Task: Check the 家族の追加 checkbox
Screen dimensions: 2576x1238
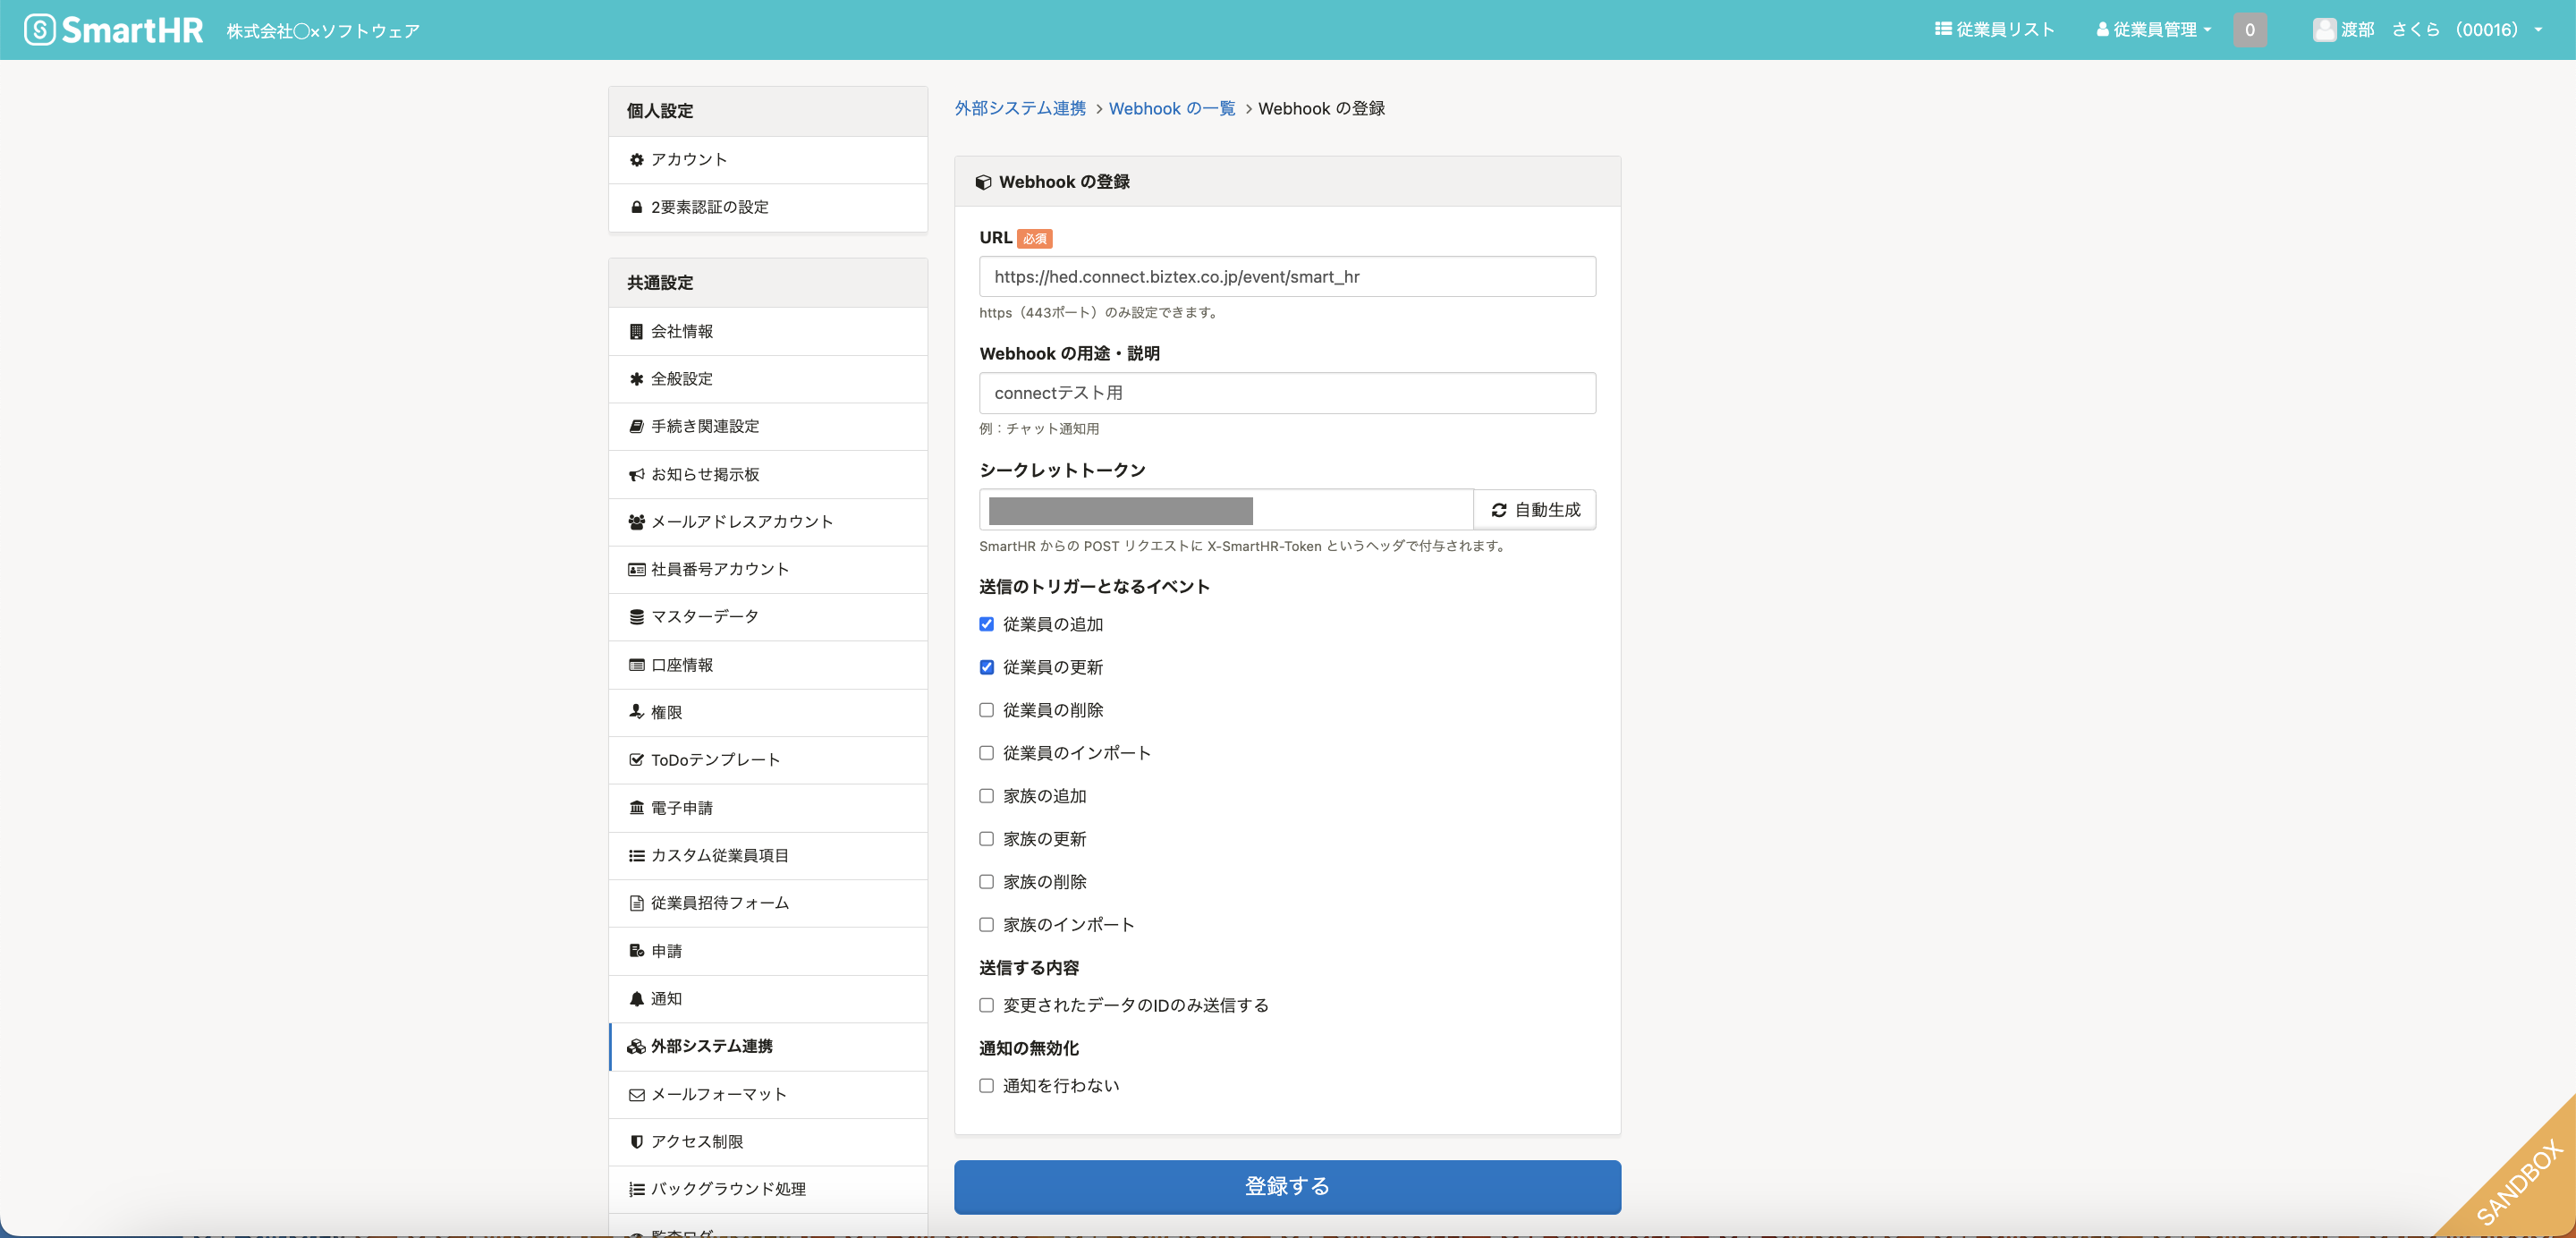Action: 986,796
